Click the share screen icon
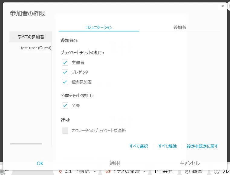The image size is (230, 175). [x=157, y=171]
